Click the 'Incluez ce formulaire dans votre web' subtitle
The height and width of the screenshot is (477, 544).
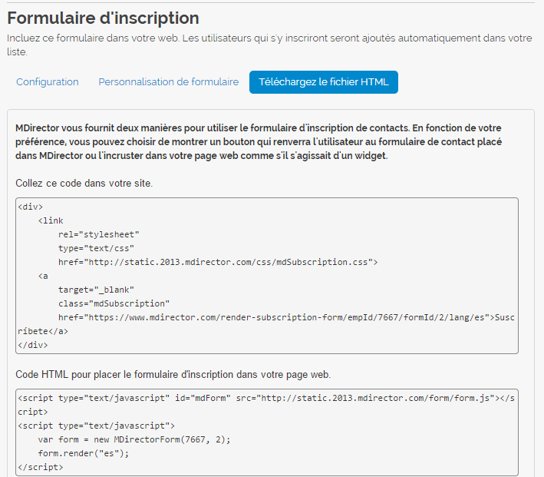[x=269, y=45]
